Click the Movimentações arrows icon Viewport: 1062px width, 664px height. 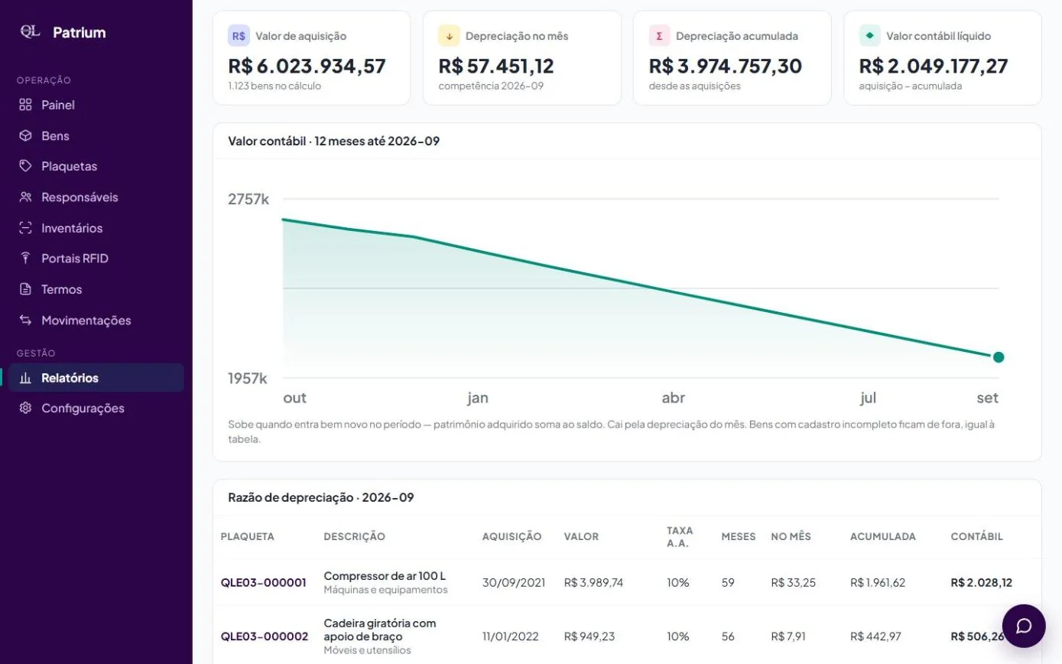coord(25,320)
